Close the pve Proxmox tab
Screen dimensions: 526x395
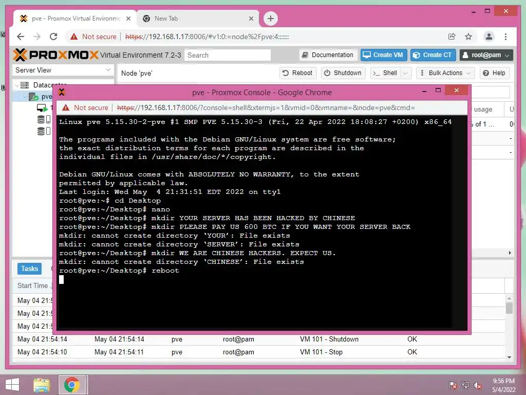[x=128, y=19]
